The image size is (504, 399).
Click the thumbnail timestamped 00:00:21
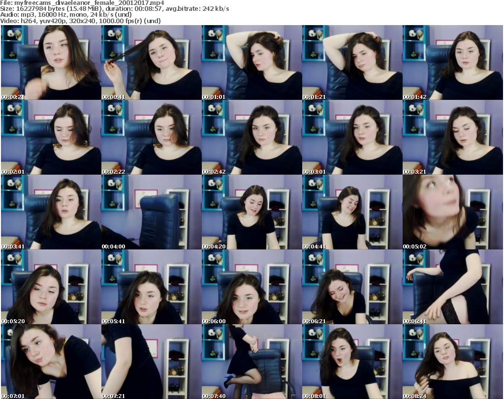(51, 63)
